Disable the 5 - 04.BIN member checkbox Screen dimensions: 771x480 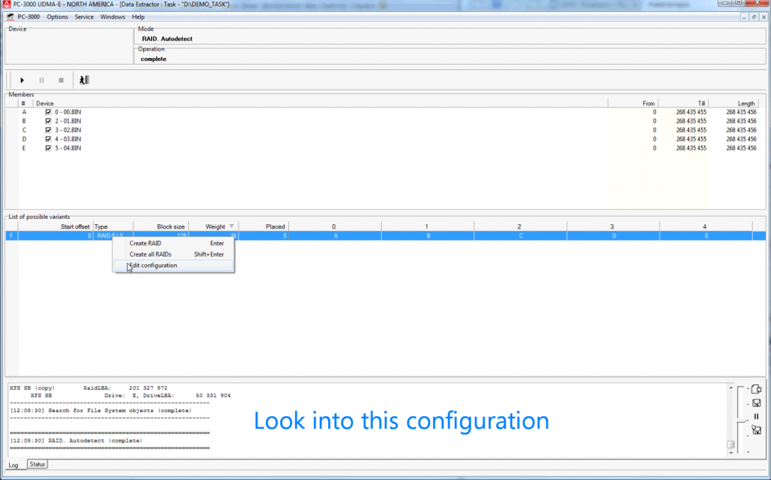[48, 148]
